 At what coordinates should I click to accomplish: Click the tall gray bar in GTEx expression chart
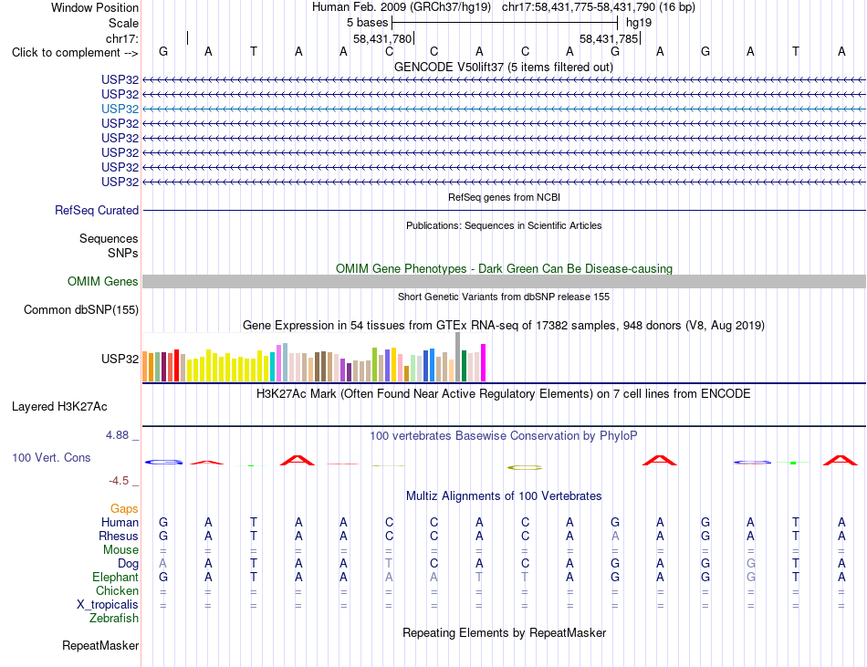(x=458, y=357)
